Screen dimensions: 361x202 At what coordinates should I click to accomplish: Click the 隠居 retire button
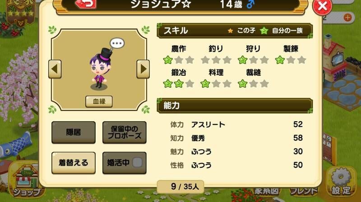click(74, 132)
